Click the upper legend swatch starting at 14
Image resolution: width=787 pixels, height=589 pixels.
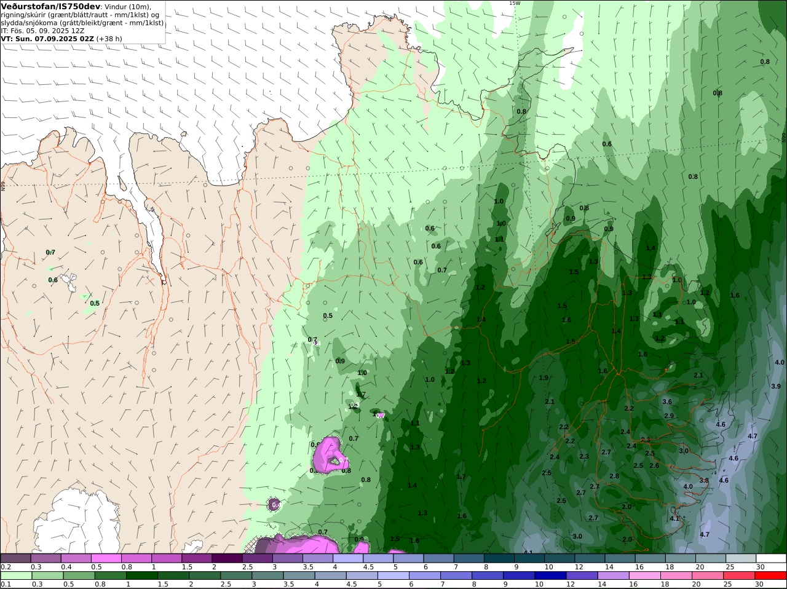tap(620, 558)
